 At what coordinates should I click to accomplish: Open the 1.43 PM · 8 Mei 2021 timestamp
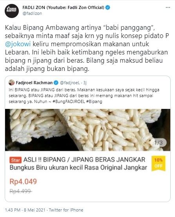click(25, 210)
